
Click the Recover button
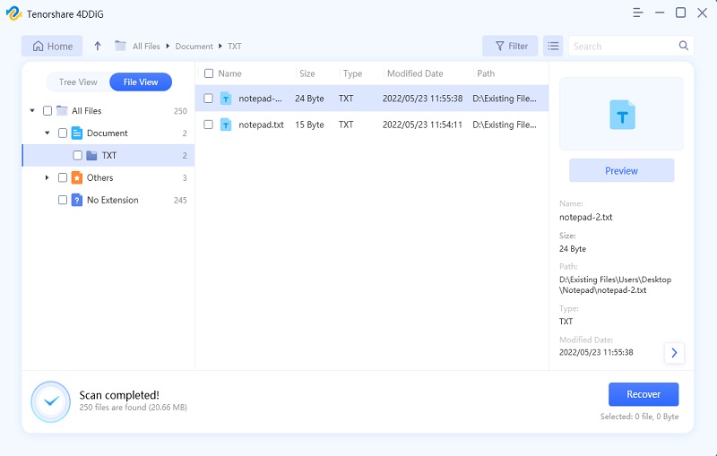644,394
